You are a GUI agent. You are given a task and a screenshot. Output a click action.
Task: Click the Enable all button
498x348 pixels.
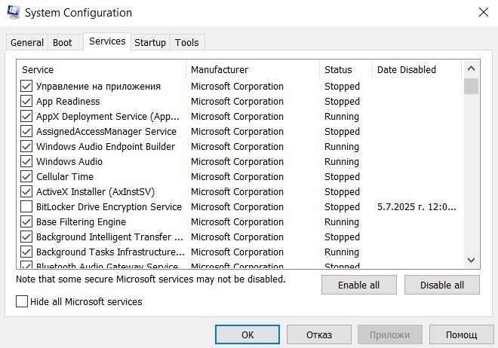[x=359, y=285]
